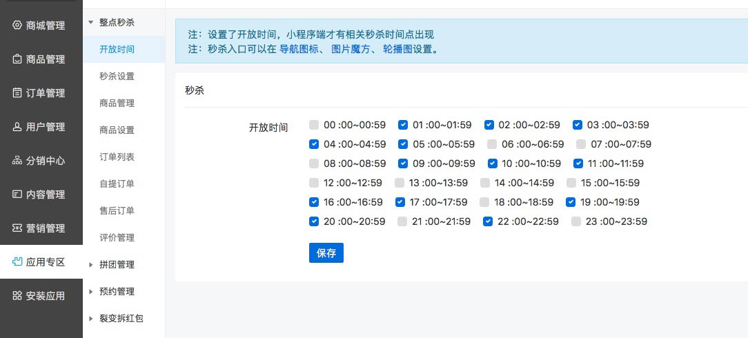Uncheck the 19:00~19:59 time slot

coord(571,202)
